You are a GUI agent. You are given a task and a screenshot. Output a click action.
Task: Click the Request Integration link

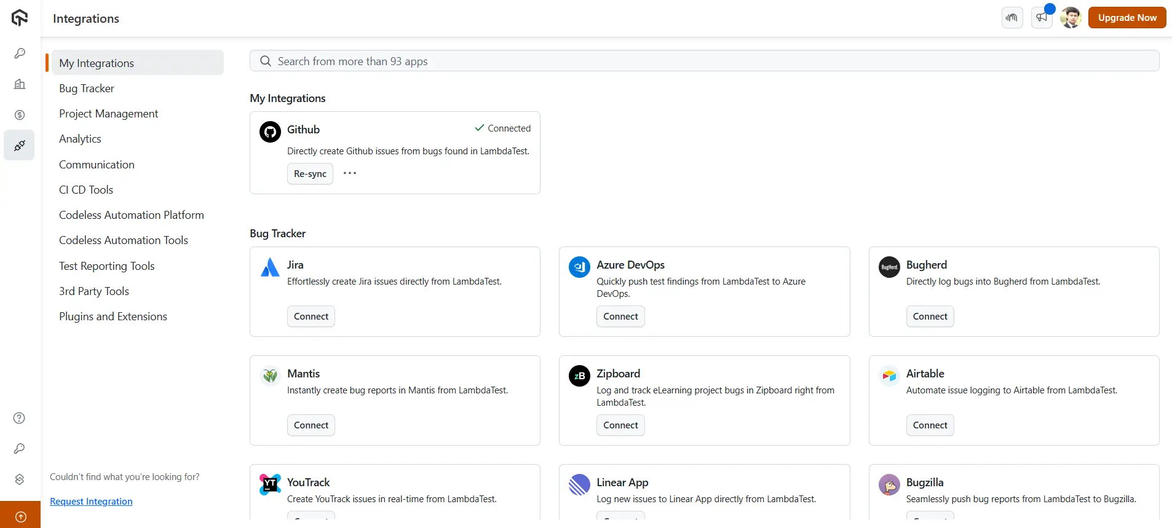91,502
